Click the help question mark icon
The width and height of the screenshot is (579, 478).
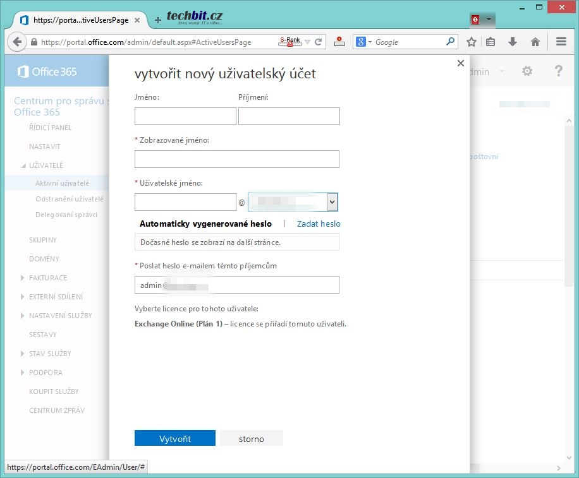[x=558, y=71]
